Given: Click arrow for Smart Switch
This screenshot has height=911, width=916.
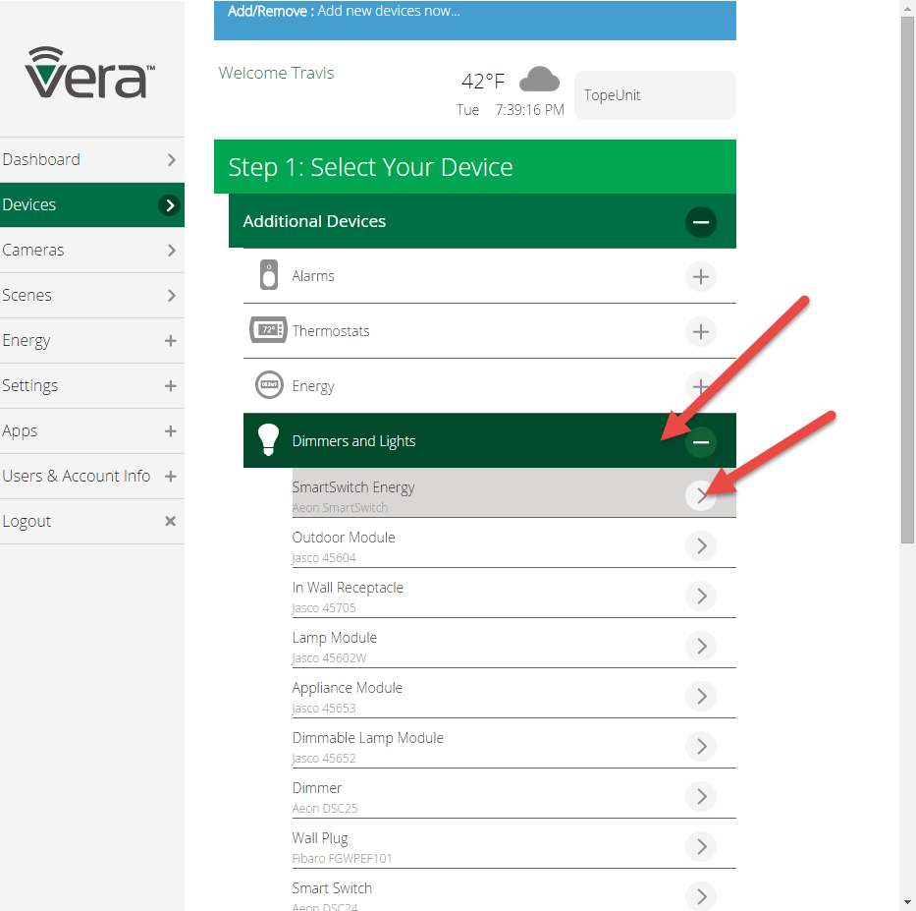Looking at the screenshot, I should pyautogui.click(x=700, y=896).
